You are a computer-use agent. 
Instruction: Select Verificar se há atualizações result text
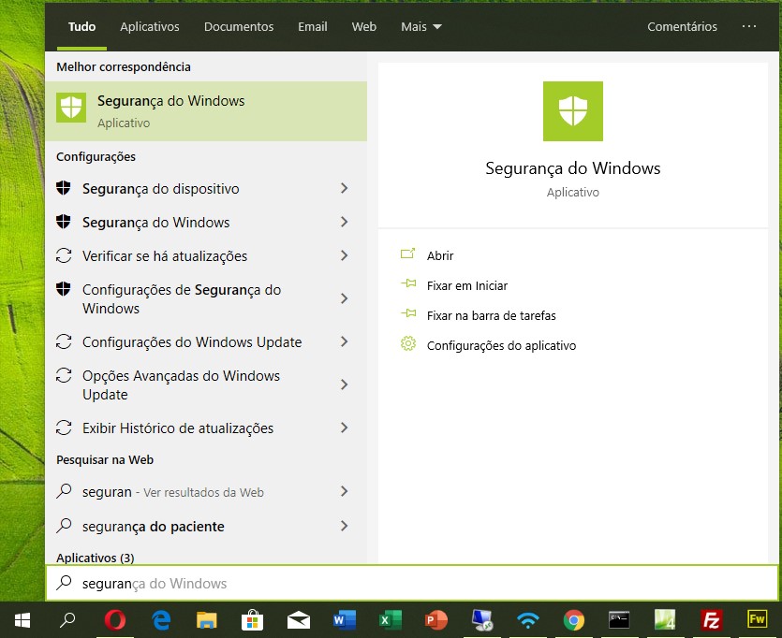pyautogui.click(x=165, y=256)
